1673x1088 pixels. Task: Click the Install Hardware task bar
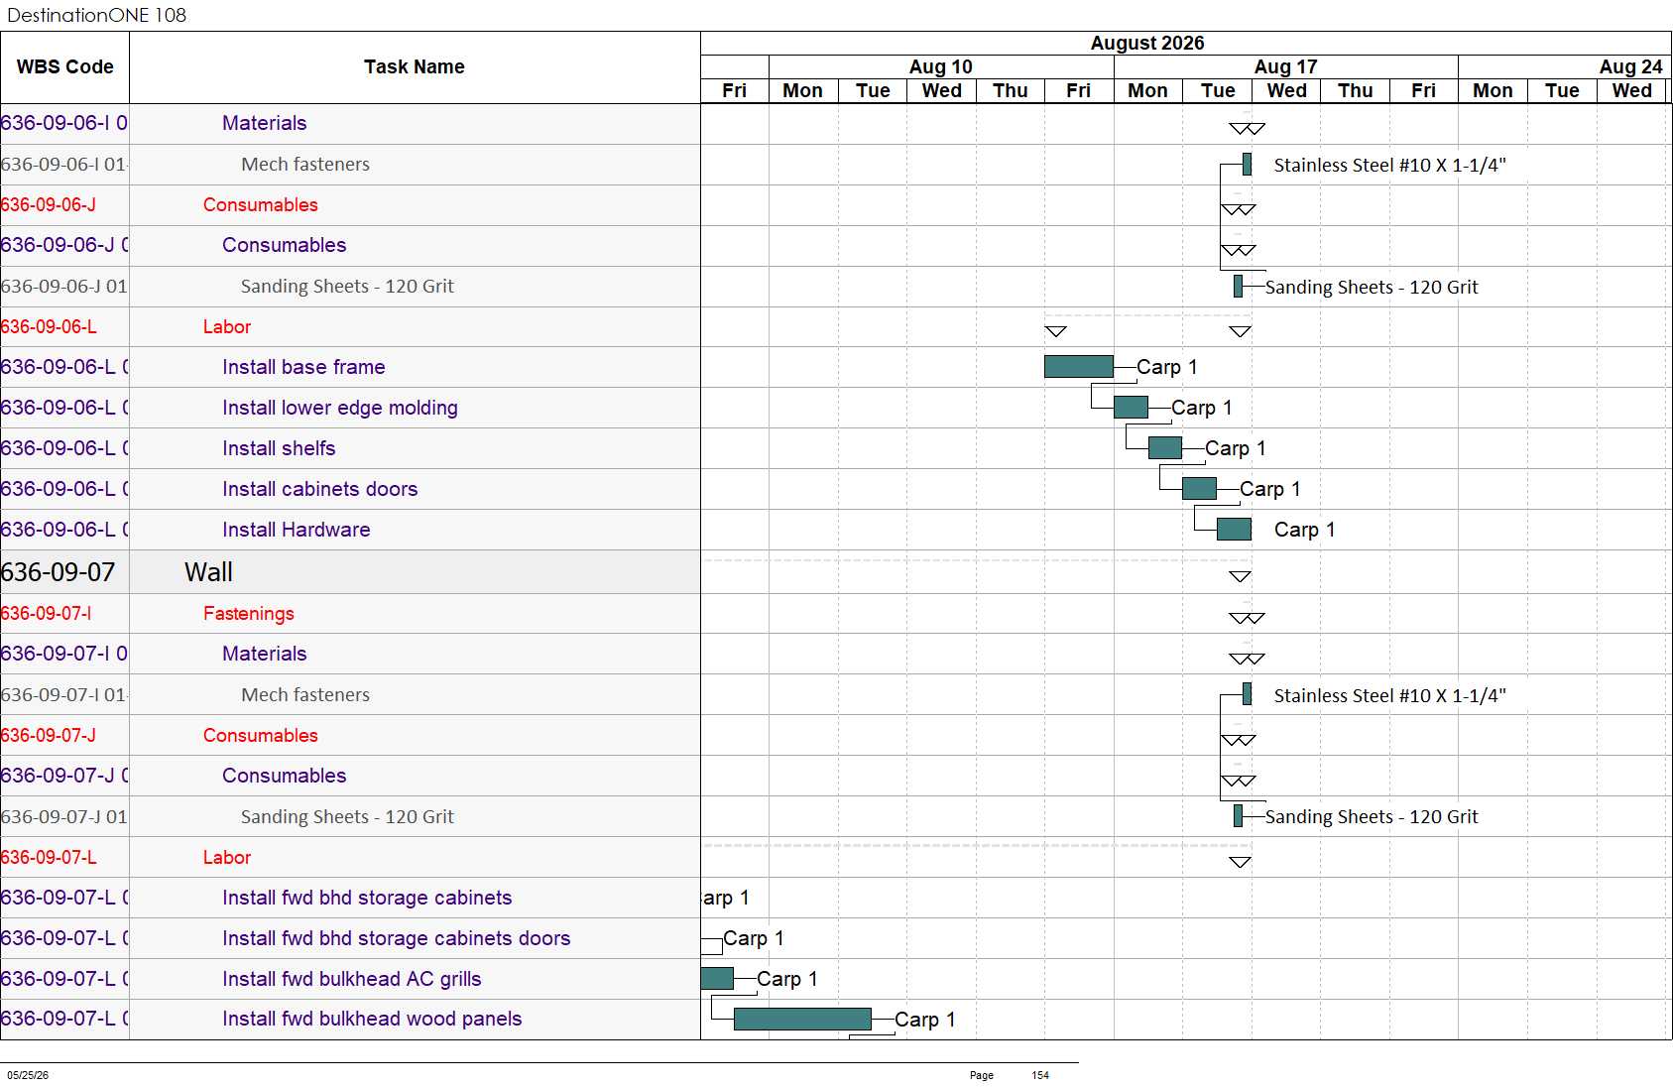(1234, 529)
